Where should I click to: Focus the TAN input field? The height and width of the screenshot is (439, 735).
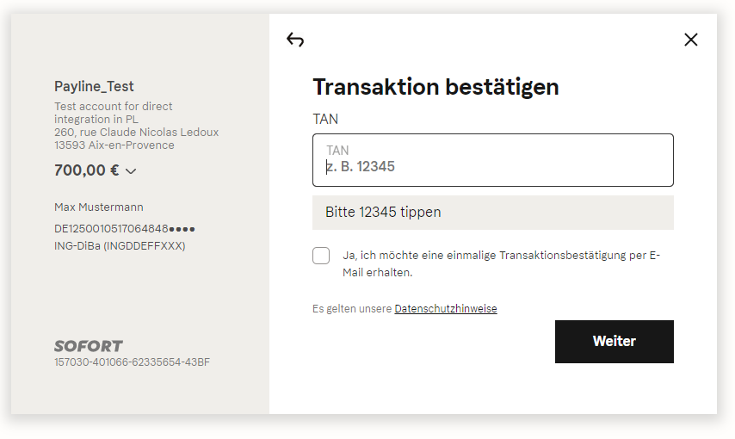493,160
